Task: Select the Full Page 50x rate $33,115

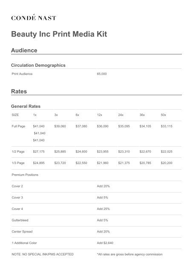Action: coord(167,126)
